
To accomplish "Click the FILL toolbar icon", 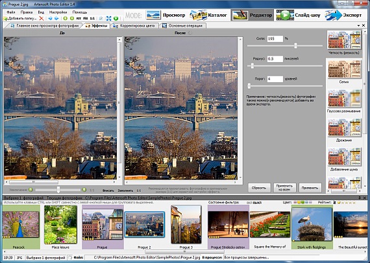I will point(86,18).
